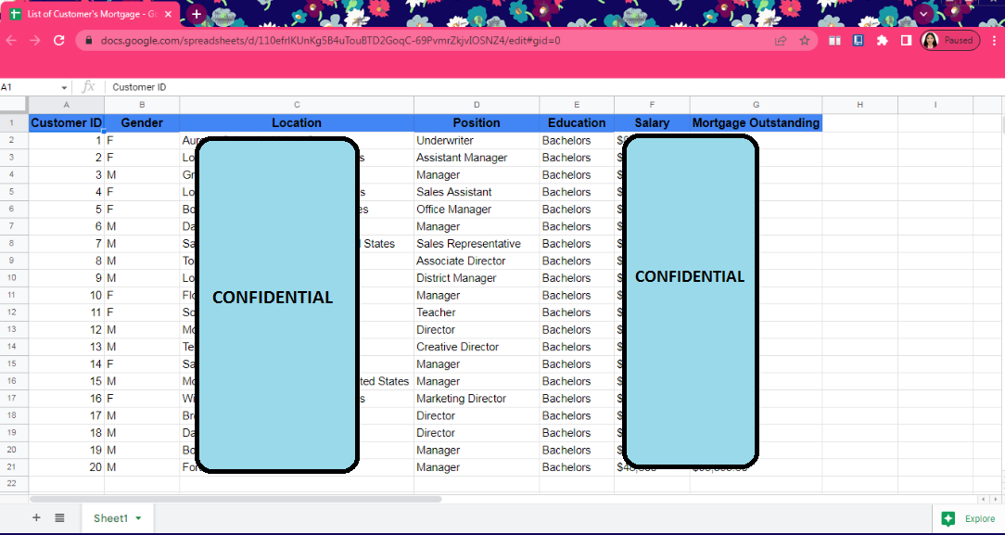Open the Chrome three-dot menu
Image resolution: width=1005 pixels, height=535 pixels.
pos(993,41)
